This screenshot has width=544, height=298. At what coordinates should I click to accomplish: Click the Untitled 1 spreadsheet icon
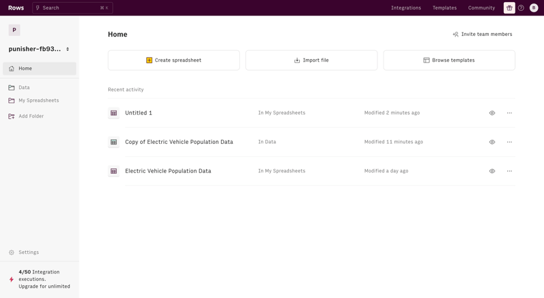pyautogui.click(x=114, y=113)
